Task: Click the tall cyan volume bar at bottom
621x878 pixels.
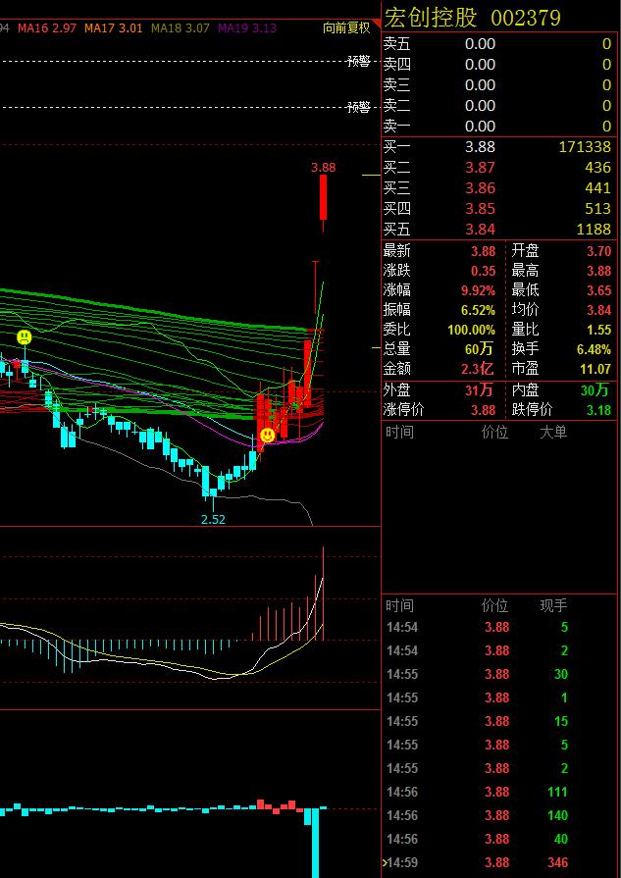Action: click(316, 842)
